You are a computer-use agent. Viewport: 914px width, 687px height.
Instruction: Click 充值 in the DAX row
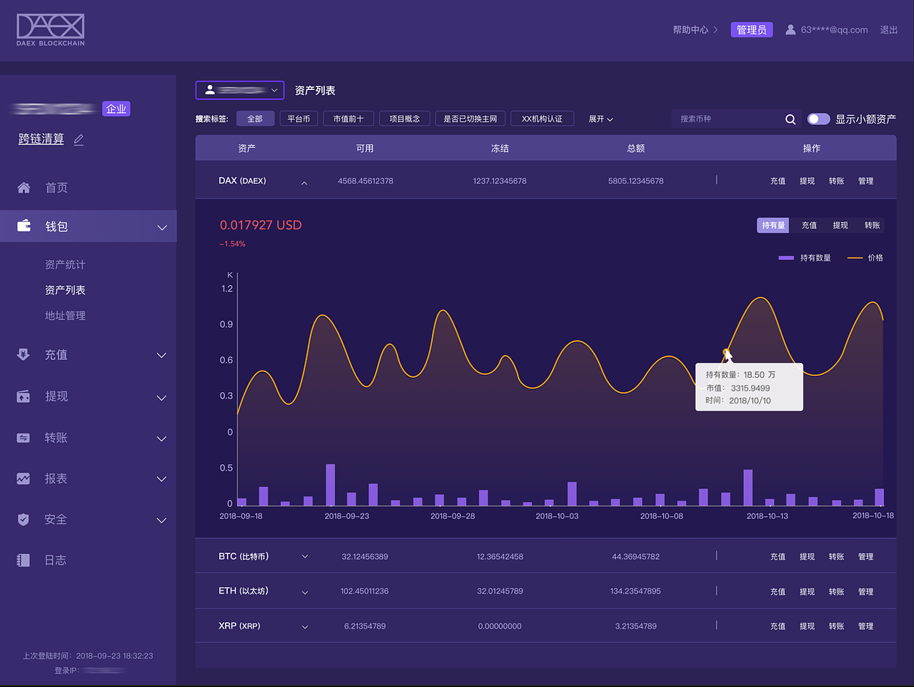pyautogui.click(x=778, y=181)
